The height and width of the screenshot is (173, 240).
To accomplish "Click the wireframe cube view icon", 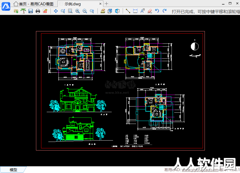I will pos(110,11).
